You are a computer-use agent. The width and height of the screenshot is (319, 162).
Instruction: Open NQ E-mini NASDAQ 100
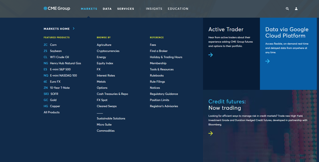click(x=60, y=75)
